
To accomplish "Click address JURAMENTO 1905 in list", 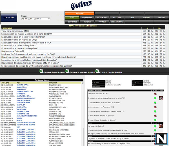I will (x=55, y=85).
